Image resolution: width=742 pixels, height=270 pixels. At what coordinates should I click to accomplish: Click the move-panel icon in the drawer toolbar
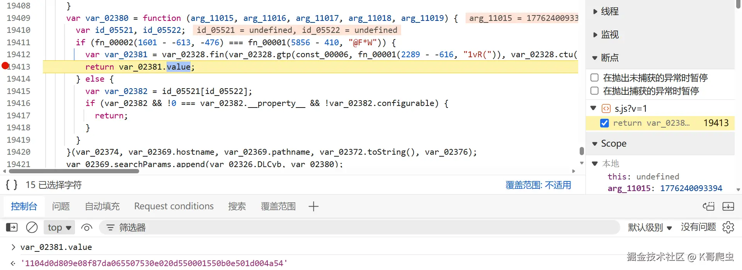(x=708, y=206)
